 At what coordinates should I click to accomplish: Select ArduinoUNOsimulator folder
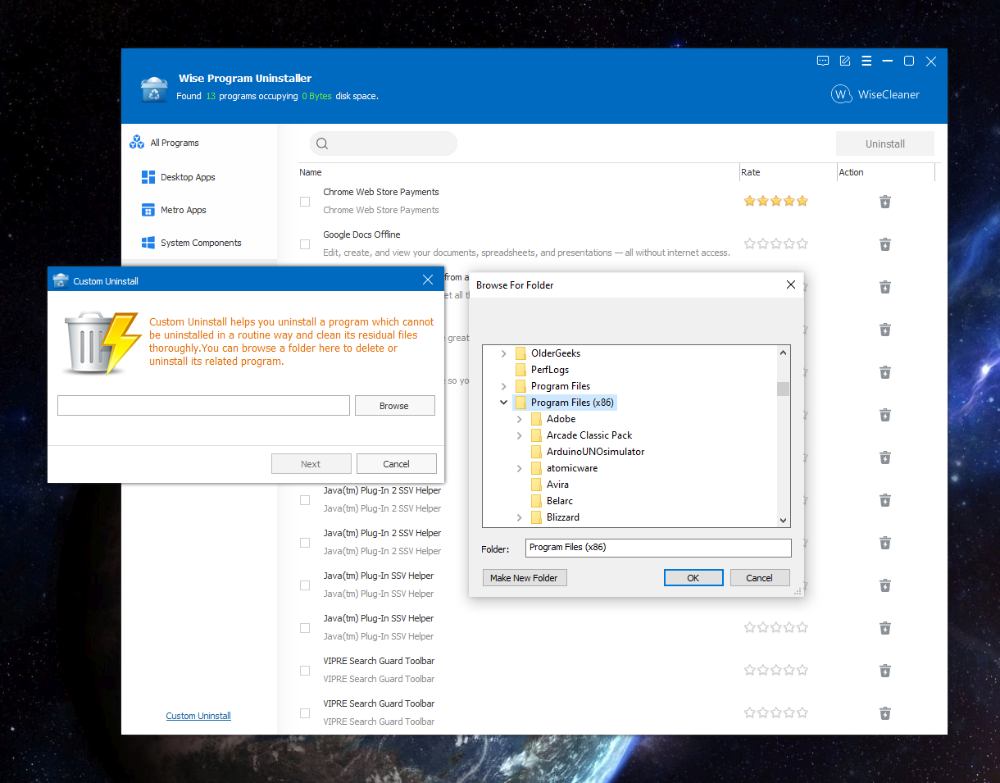click(596, 452)
